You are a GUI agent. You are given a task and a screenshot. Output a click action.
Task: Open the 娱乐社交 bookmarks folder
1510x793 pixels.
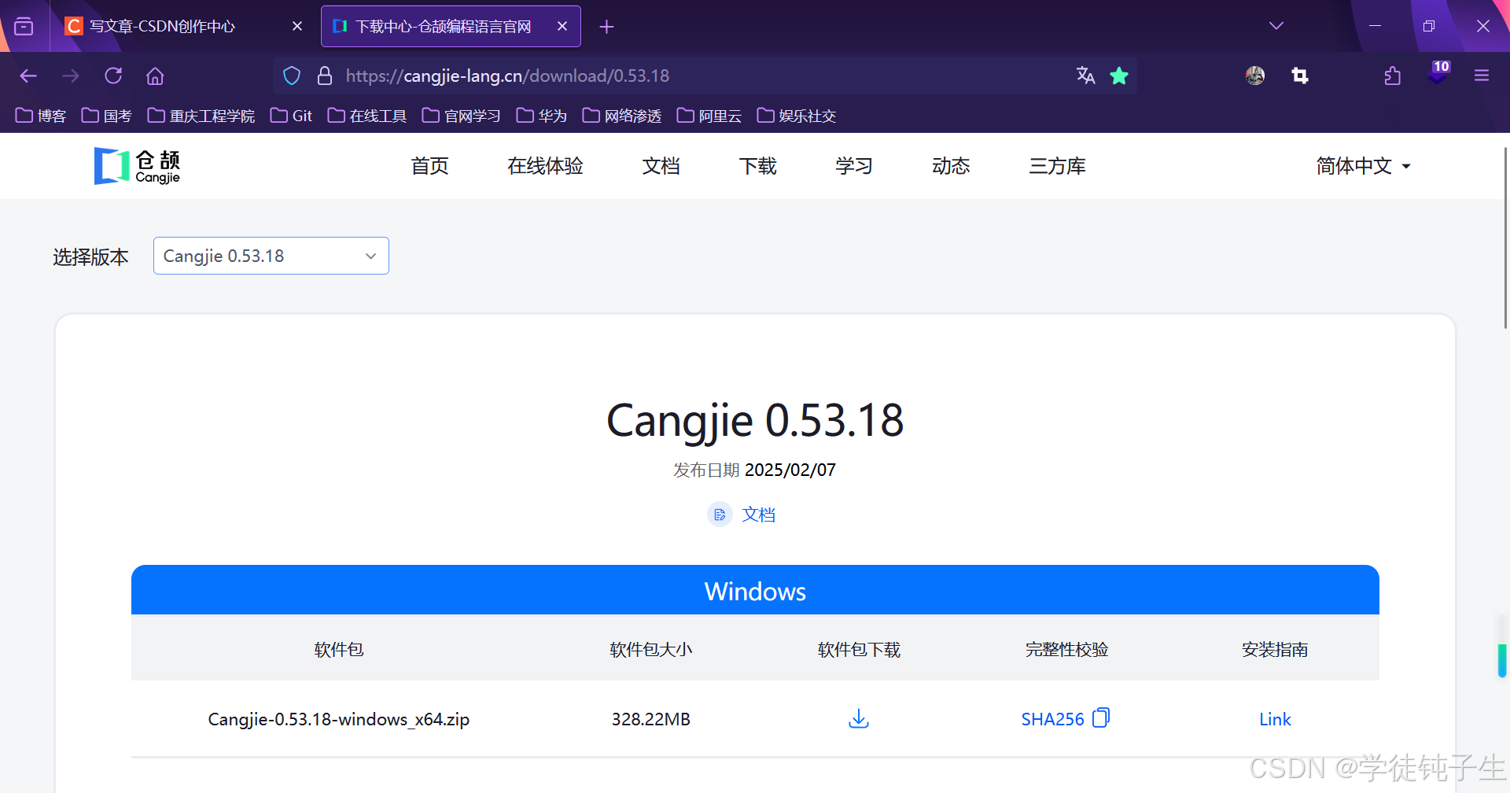[x=797, y=116]
